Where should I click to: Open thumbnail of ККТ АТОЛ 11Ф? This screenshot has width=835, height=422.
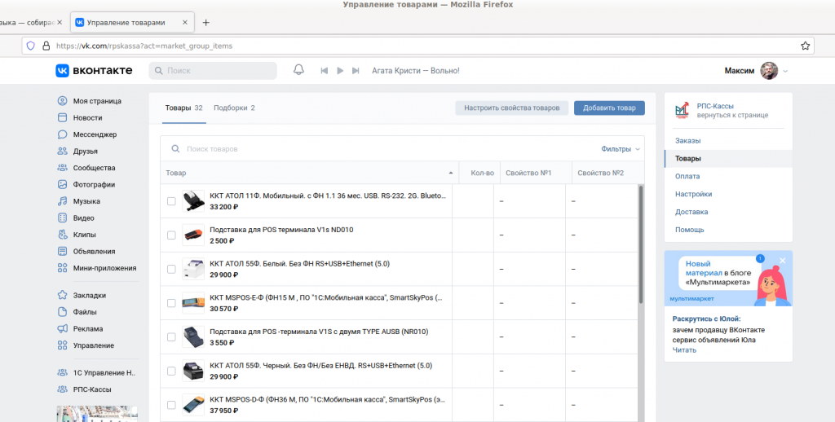click(x=192, y=201)
